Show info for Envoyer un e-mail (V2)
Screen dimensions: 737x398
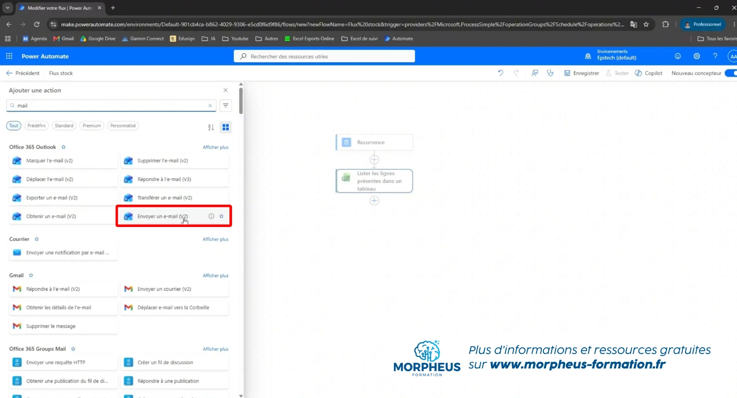[211, 216]
